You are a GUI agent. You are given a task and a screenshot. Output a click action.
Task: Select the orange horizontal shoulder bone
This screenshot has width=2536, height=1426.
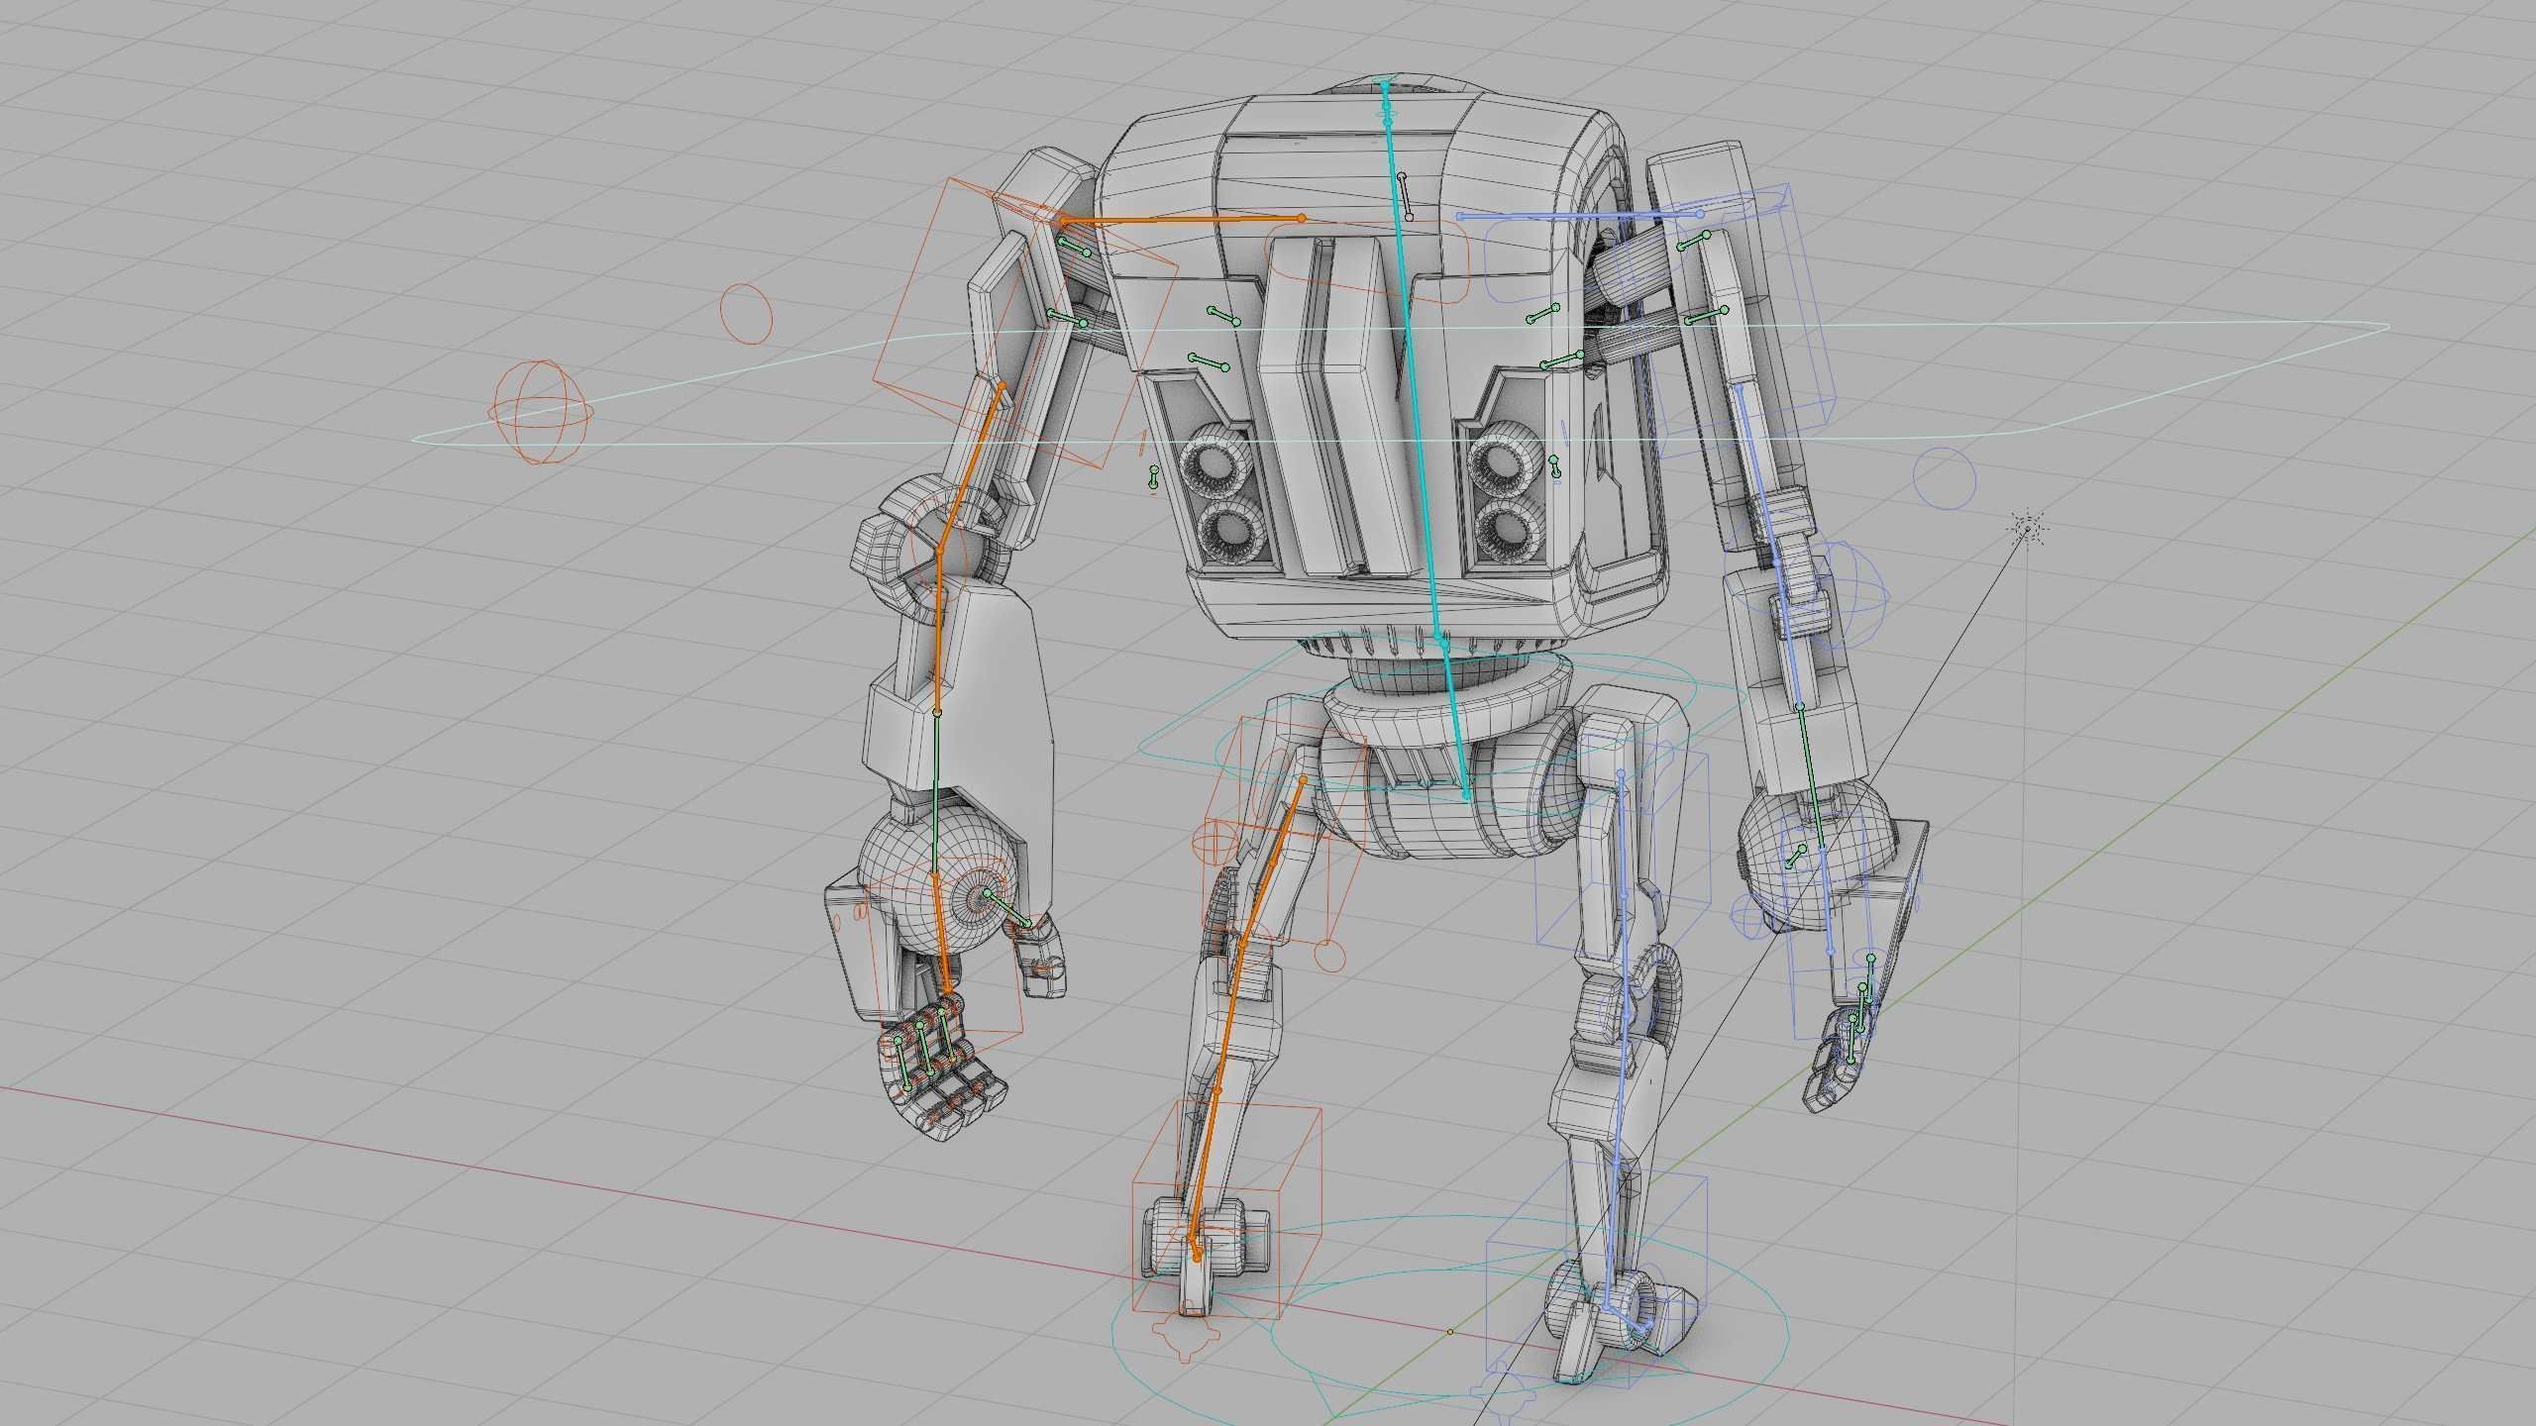click(x=1184, y=220)
